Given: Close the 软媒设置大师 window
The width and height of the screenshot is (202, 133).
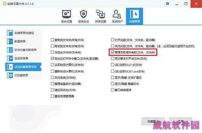Looking at the screenshot, I should tap(196, 4).
